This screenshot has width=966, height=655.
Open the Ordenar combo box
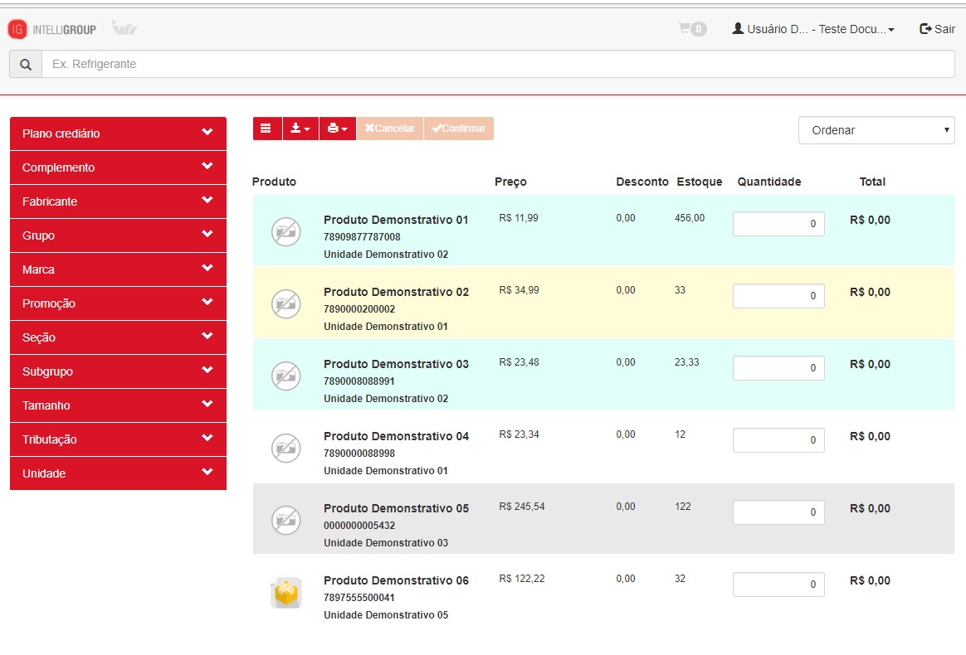876,130
